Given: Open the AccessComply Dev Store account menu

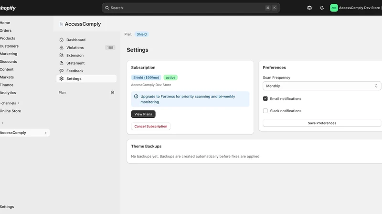Looking at the screenshot, I should (x=356, y=8).
